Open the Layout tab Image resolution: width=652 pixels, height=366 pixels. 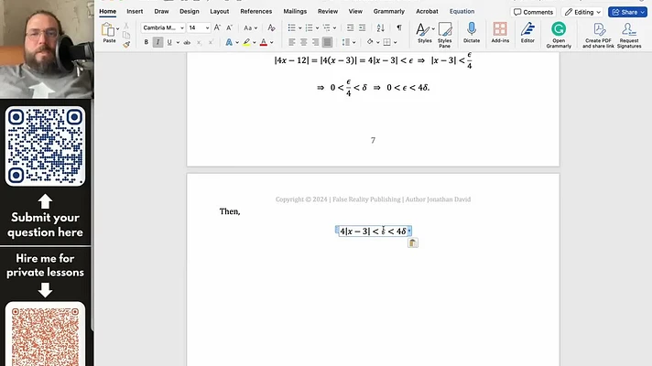click(x=220, y=12)
